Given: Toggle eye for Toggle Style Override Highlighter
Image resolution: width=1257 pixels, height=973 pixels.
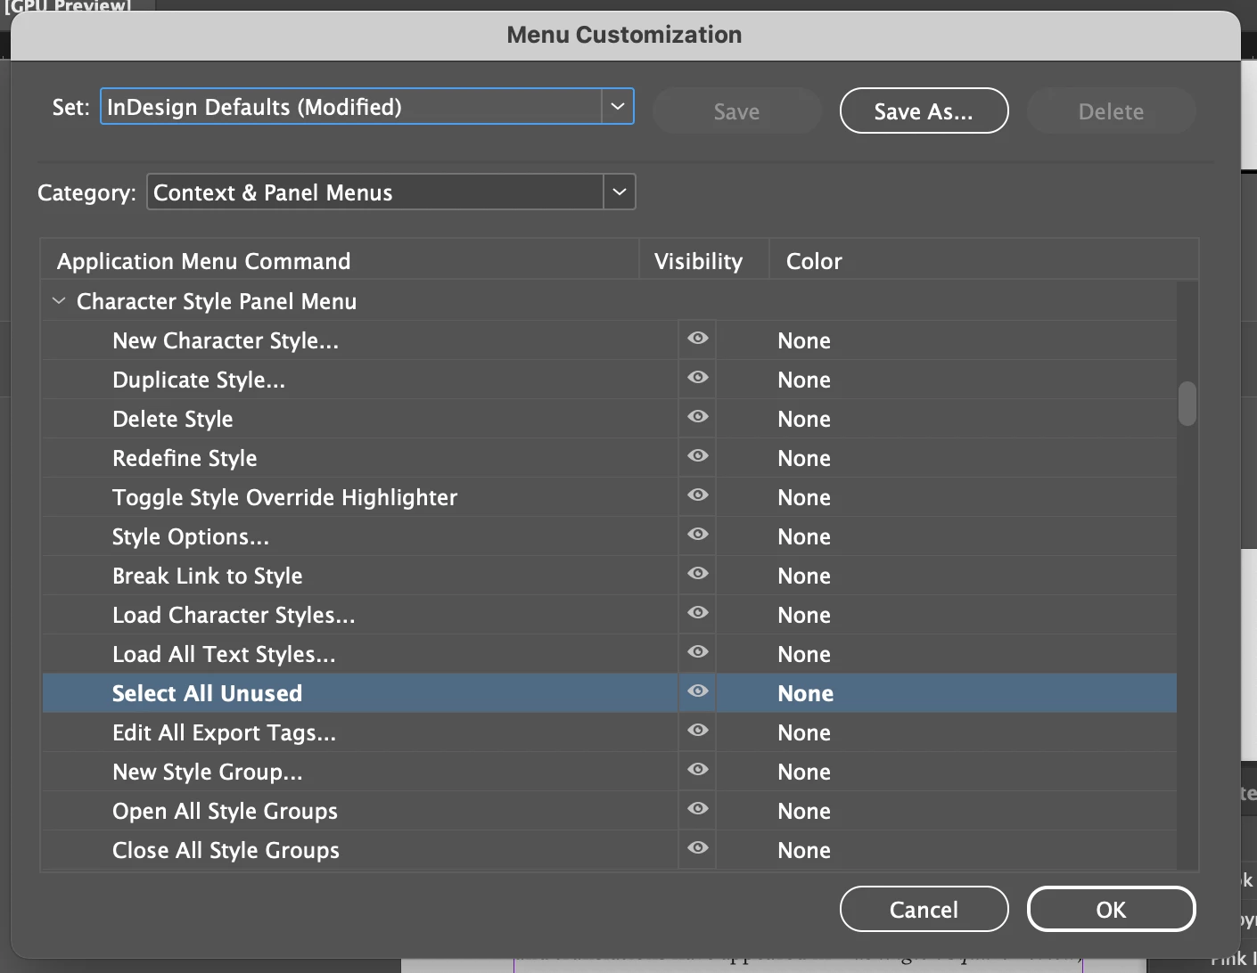Looking at the screenshot, I should [x=698, y=495].
